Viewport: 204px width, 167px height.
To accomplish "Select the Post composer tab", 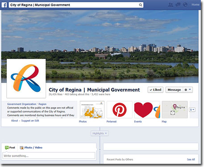I will coord(10,148).
